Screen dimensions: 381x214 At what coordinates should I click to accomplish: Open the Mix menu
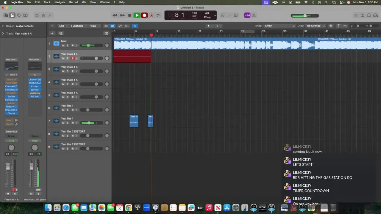84,2
